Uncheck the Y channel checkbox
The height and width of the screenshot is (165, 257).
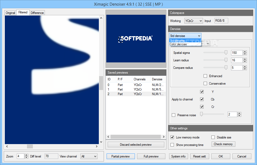tap(202, 92)
